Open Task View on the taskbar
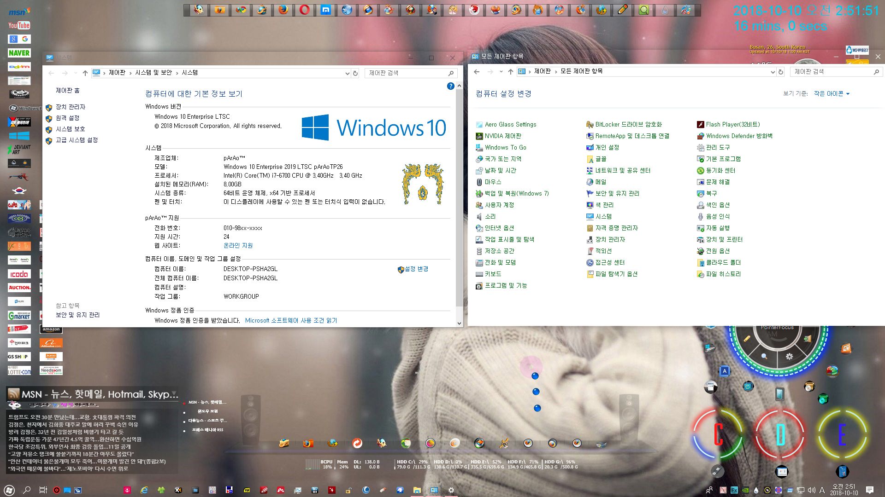This screenshot has height=497, width=885. 43,490
